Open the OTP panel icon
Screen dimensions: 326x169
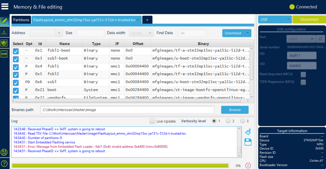click(x=4, y=54)
